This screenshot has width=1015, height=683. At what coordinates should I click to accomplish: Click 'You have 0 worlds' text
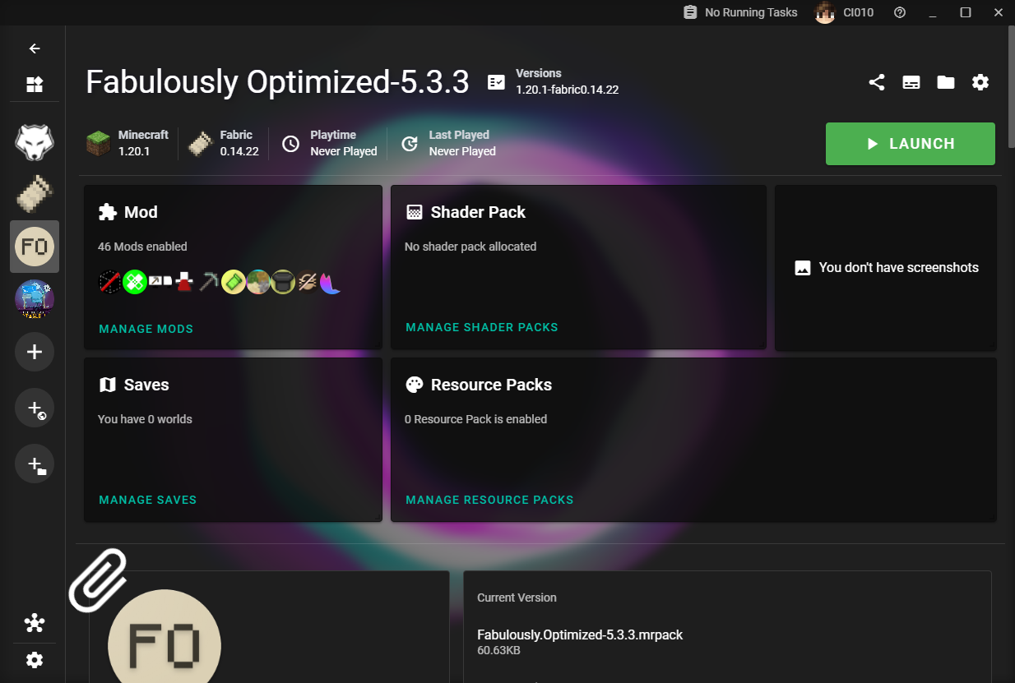145,419
